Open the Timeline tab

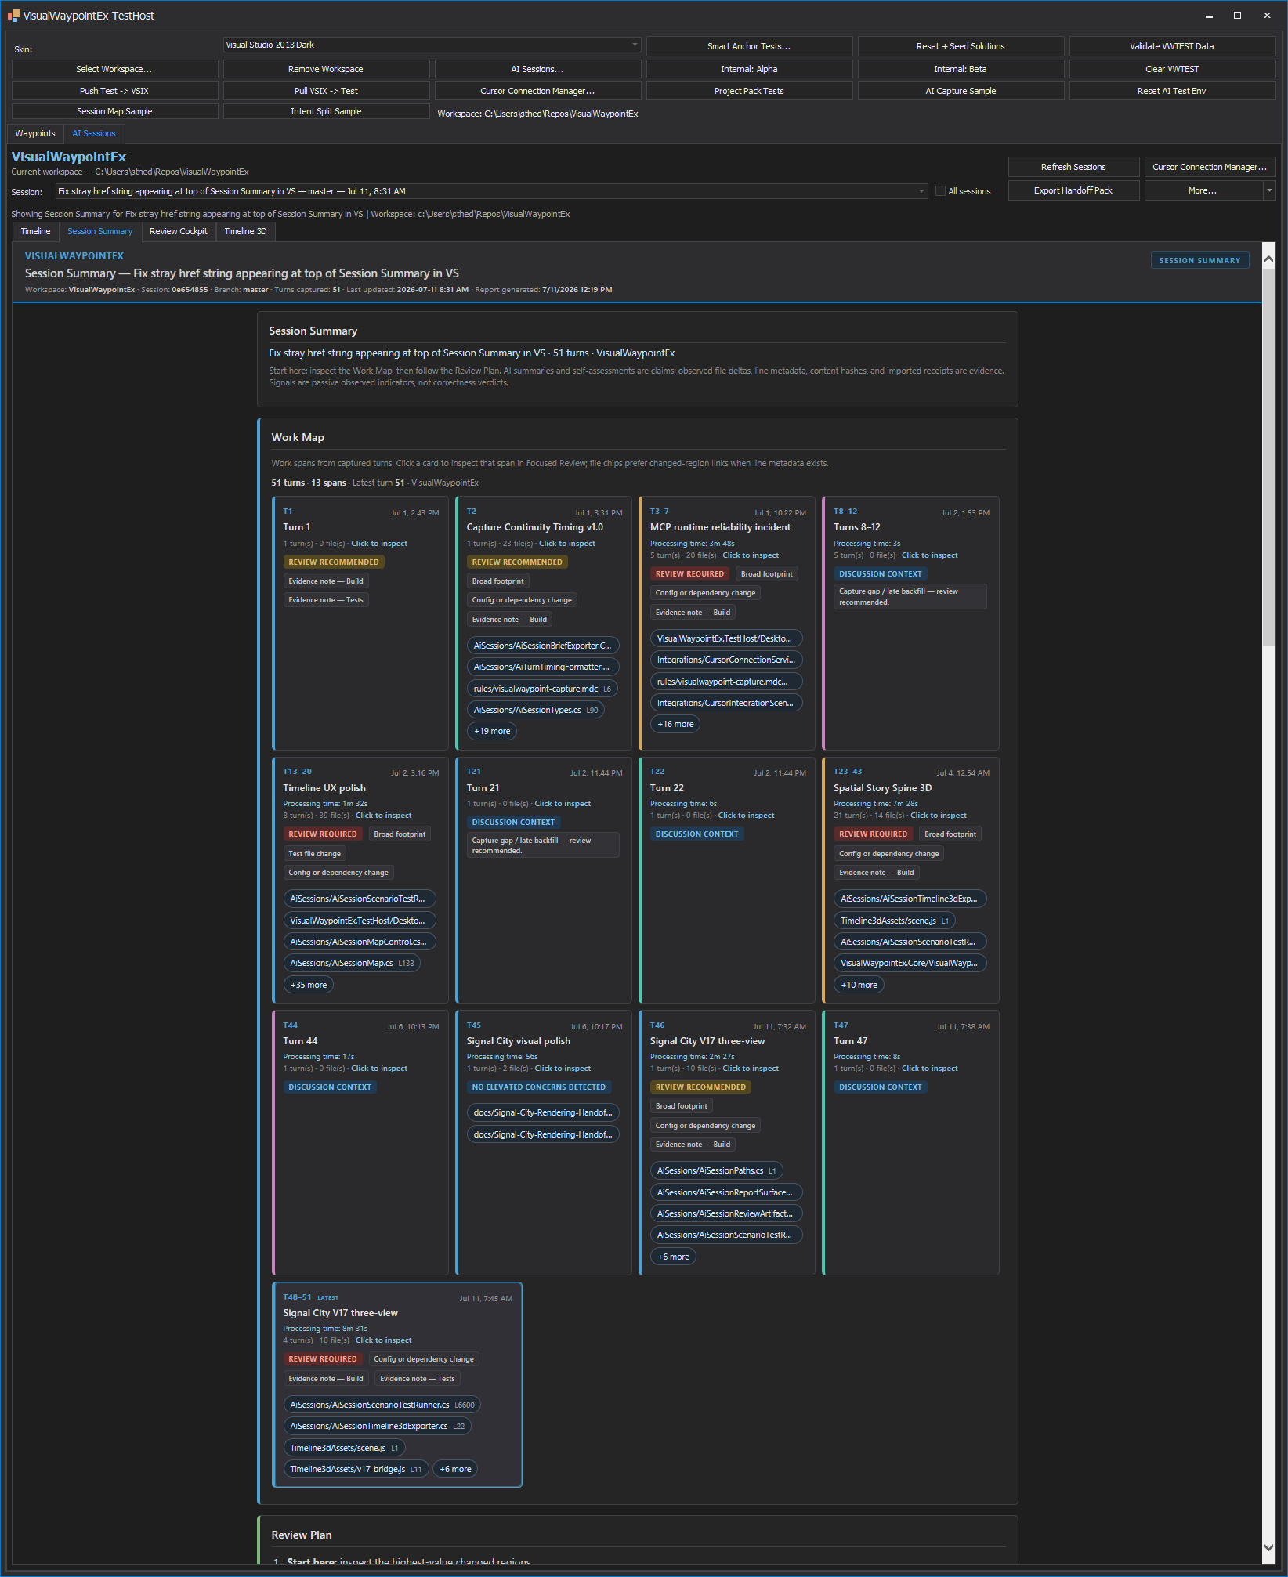coord(35,231)
